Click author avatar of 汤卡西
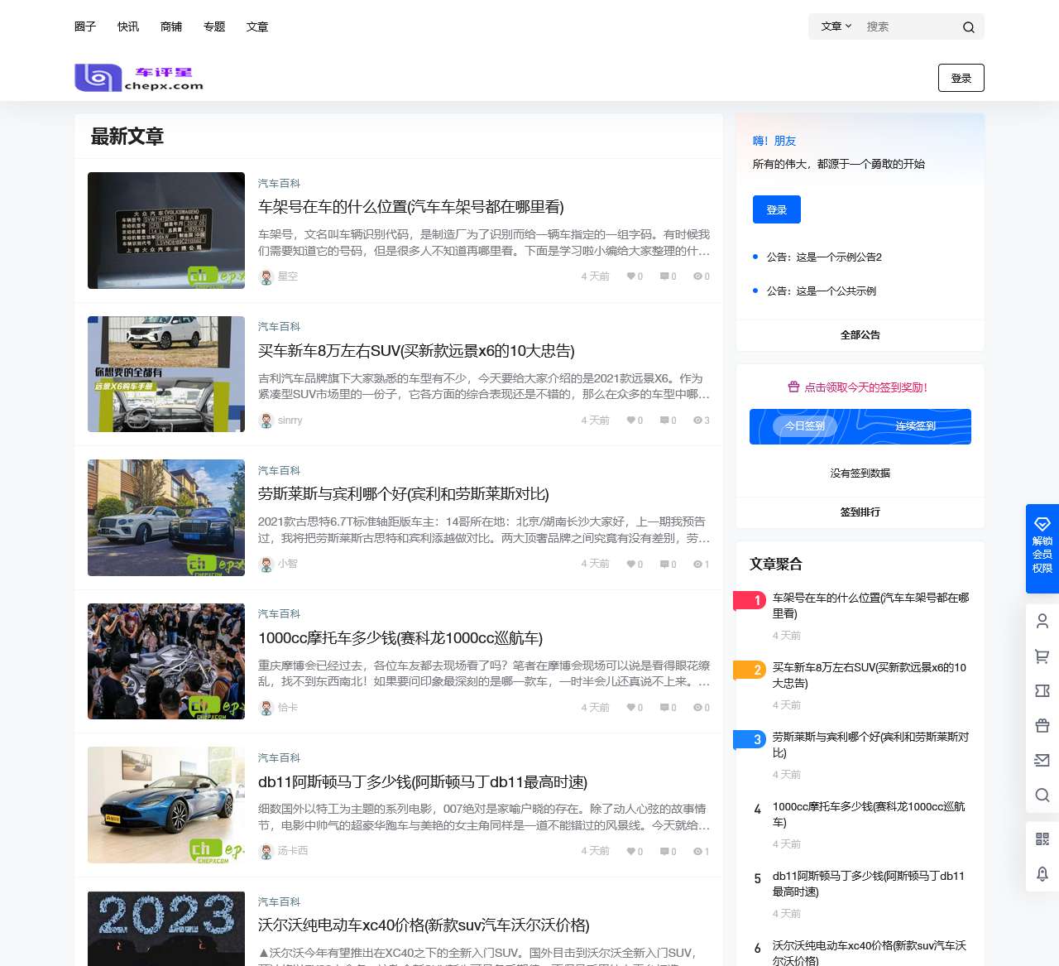Image resolution: width=1059 pixels, height=966 pixels. (x=266, y=852)
